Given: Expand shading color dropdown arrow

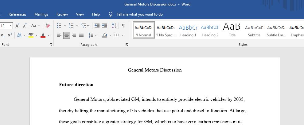Looking at the screenshot, I should point(110,35).
